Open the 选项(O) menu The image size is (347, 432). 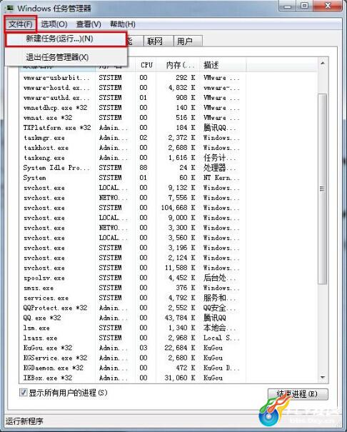[54, 24]
